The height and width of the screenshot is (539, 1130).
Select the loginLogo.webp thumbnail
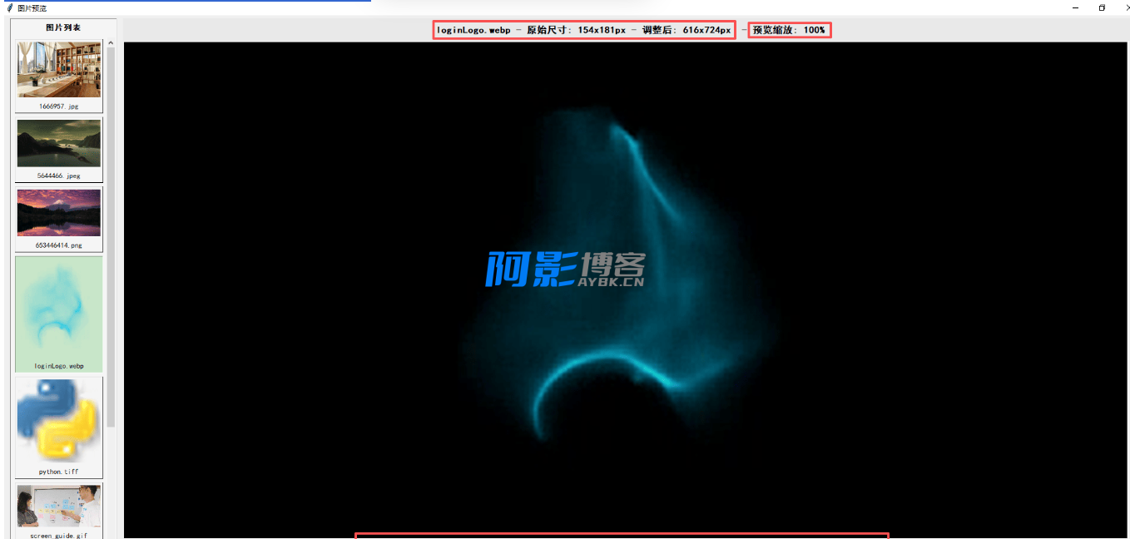coord(58,309)
